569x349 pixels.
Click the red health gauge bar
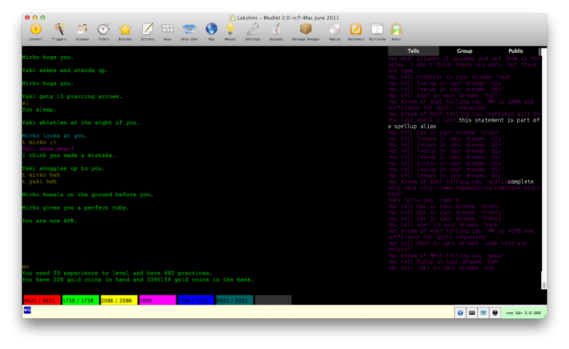pyautogui.click(x=41, y=301)
